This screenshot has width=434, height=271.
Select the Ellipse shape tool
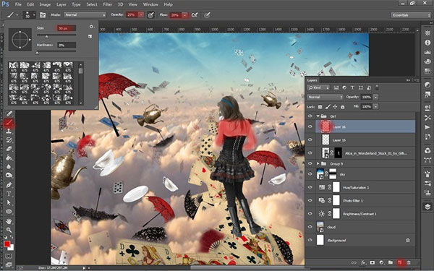pos(9,212)
